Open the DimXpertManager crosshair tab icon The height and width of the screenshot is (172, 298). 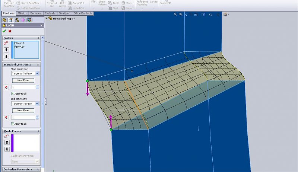23,20
